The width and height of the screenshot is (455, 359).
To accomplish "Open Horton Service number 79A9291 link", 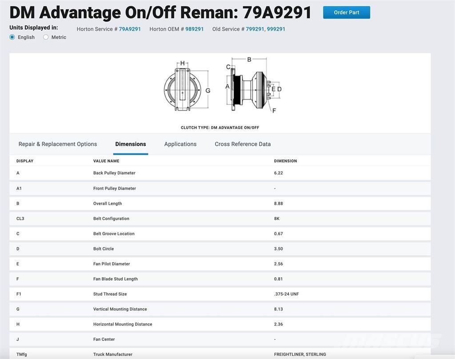I will [130, 29].
